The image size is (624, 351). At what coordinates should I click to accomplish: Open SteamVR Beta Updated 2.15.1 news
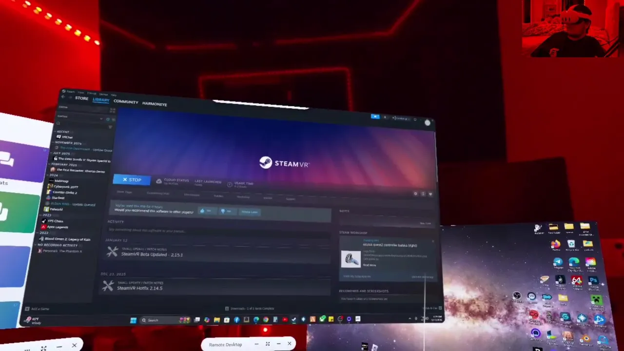[x=152, y=254]
